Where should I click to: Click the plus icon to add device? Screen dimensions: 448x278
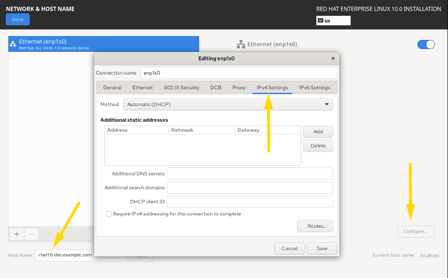coord(17,234)
